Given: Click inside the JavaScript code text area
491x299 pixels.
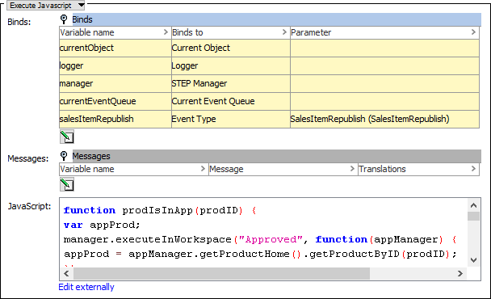Looking at the screenshot, I should (x=263, y=233).
